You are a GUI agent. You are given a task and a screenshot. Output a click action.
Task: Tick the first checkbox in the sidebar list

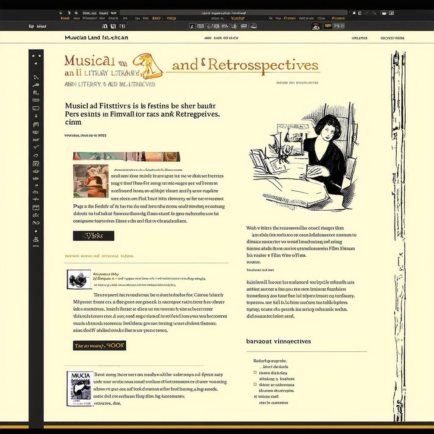255,372
